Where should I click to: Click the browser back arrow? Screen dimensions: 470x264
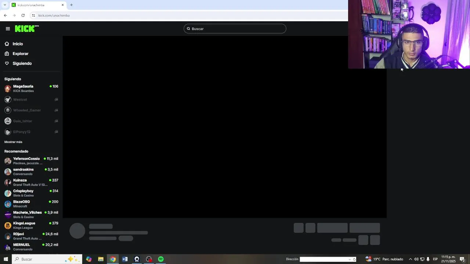5,15
